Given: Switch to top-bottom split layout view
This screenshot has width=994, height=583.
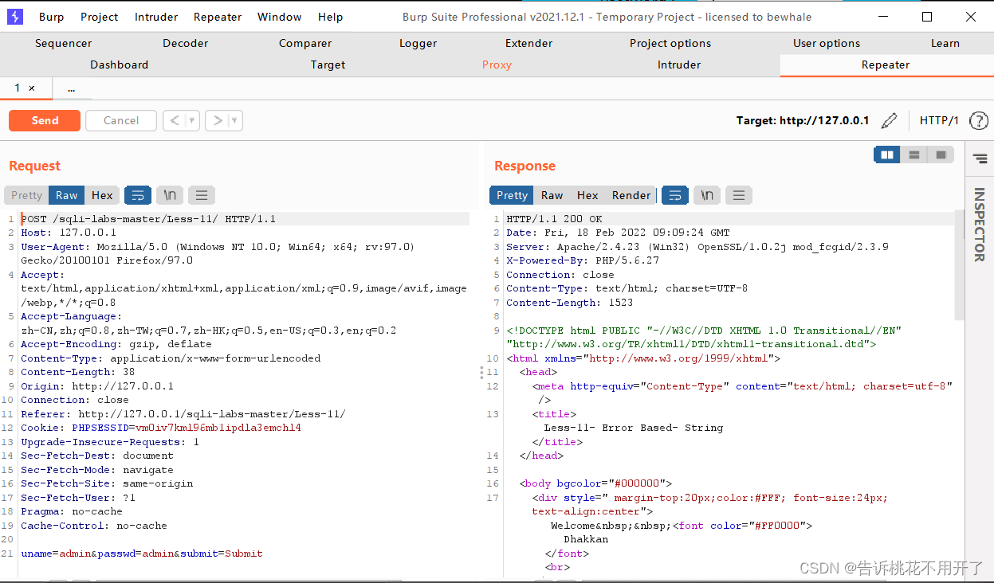Looking at the screenshot, I should coord(914,155).
